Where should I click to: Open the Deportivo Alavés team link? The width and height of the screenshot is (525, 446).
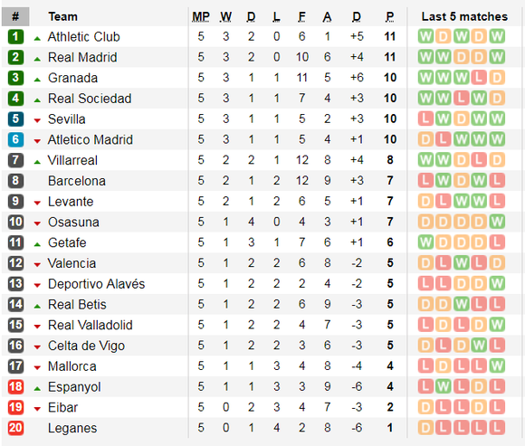pyautogui.click(x=97, y=284)
